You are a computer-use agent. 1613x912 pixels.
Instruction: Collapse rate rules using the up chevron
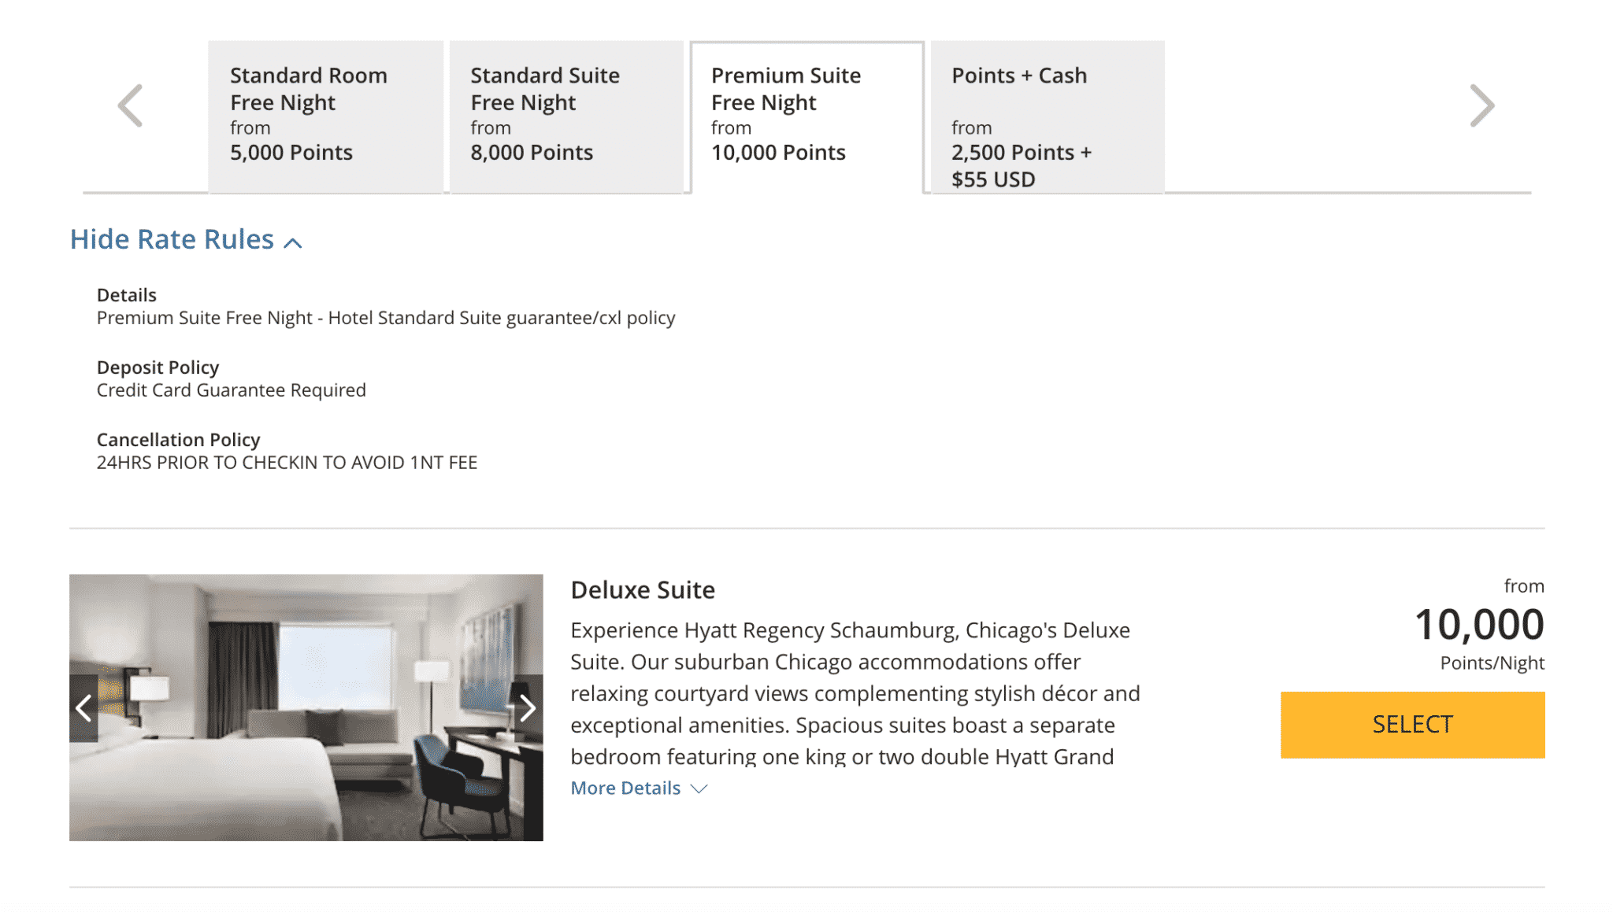coord(293,242)
